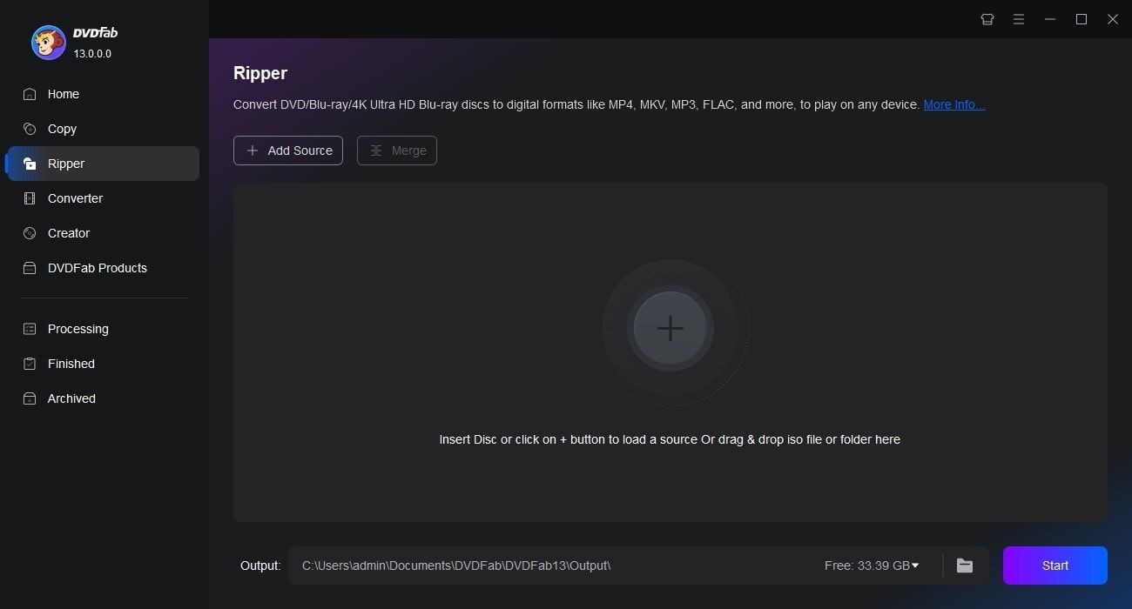This screenshot has width=1132, height=609.
Task: Select the Copy module icon
Action: pos(30,129)
